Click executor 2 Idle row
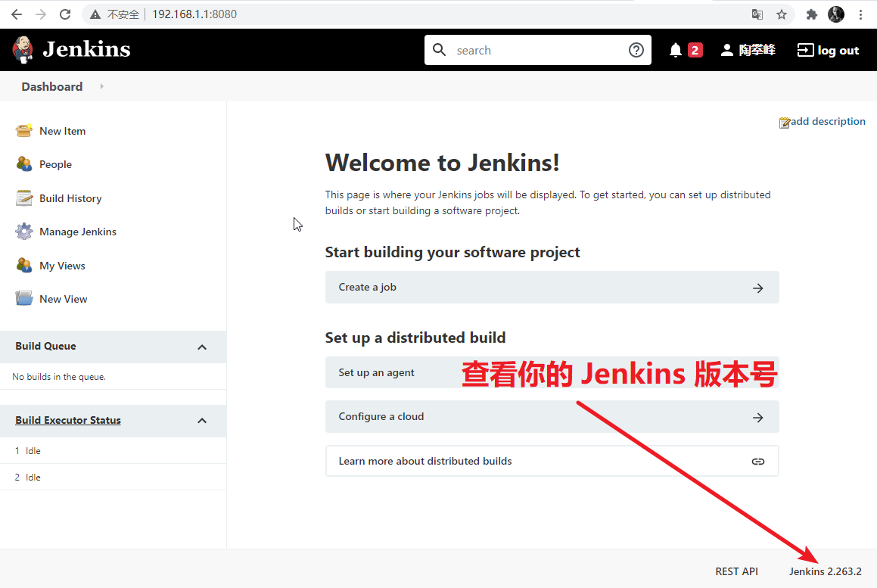Viewport: 877px width, 588px height. 113,478
